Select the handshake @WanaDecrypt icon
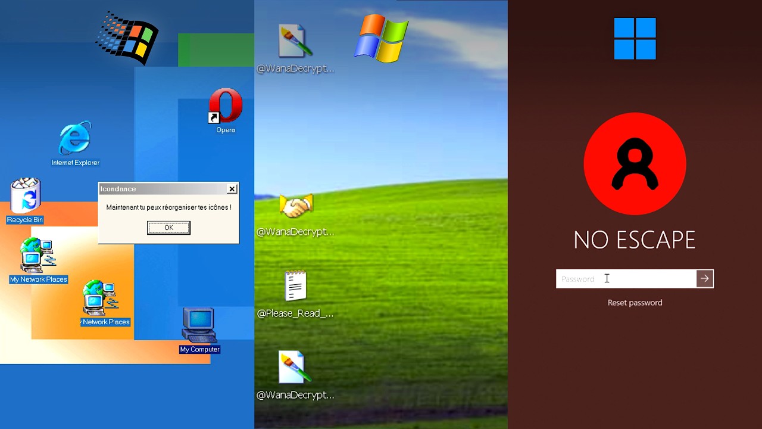This screenshot has height=429, width=762. [x=296, y=207]
